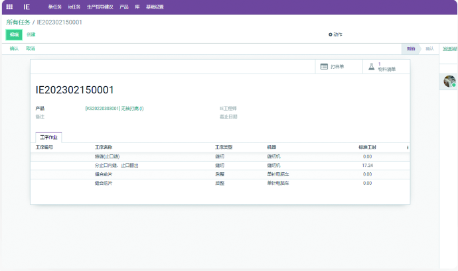Image resolution: width=458 pixels, height=271 pixels.
Task: Open product link KS20220303001
Action: point(114,108)
